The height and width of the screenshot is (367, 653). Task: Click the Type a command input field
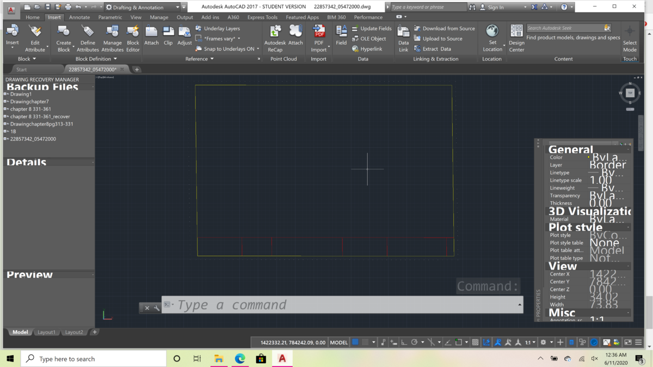point(343,305)
